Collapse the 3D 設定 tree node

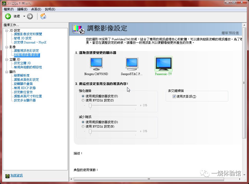[6, 31]
